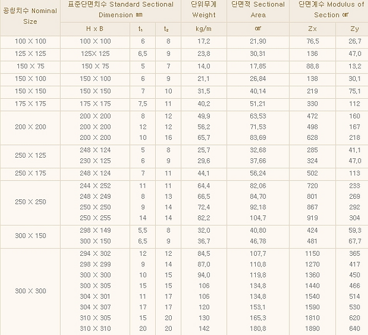368x335 pixels.
Task: Click the 1890 Zx value
Action: click(x=313, y=328)
